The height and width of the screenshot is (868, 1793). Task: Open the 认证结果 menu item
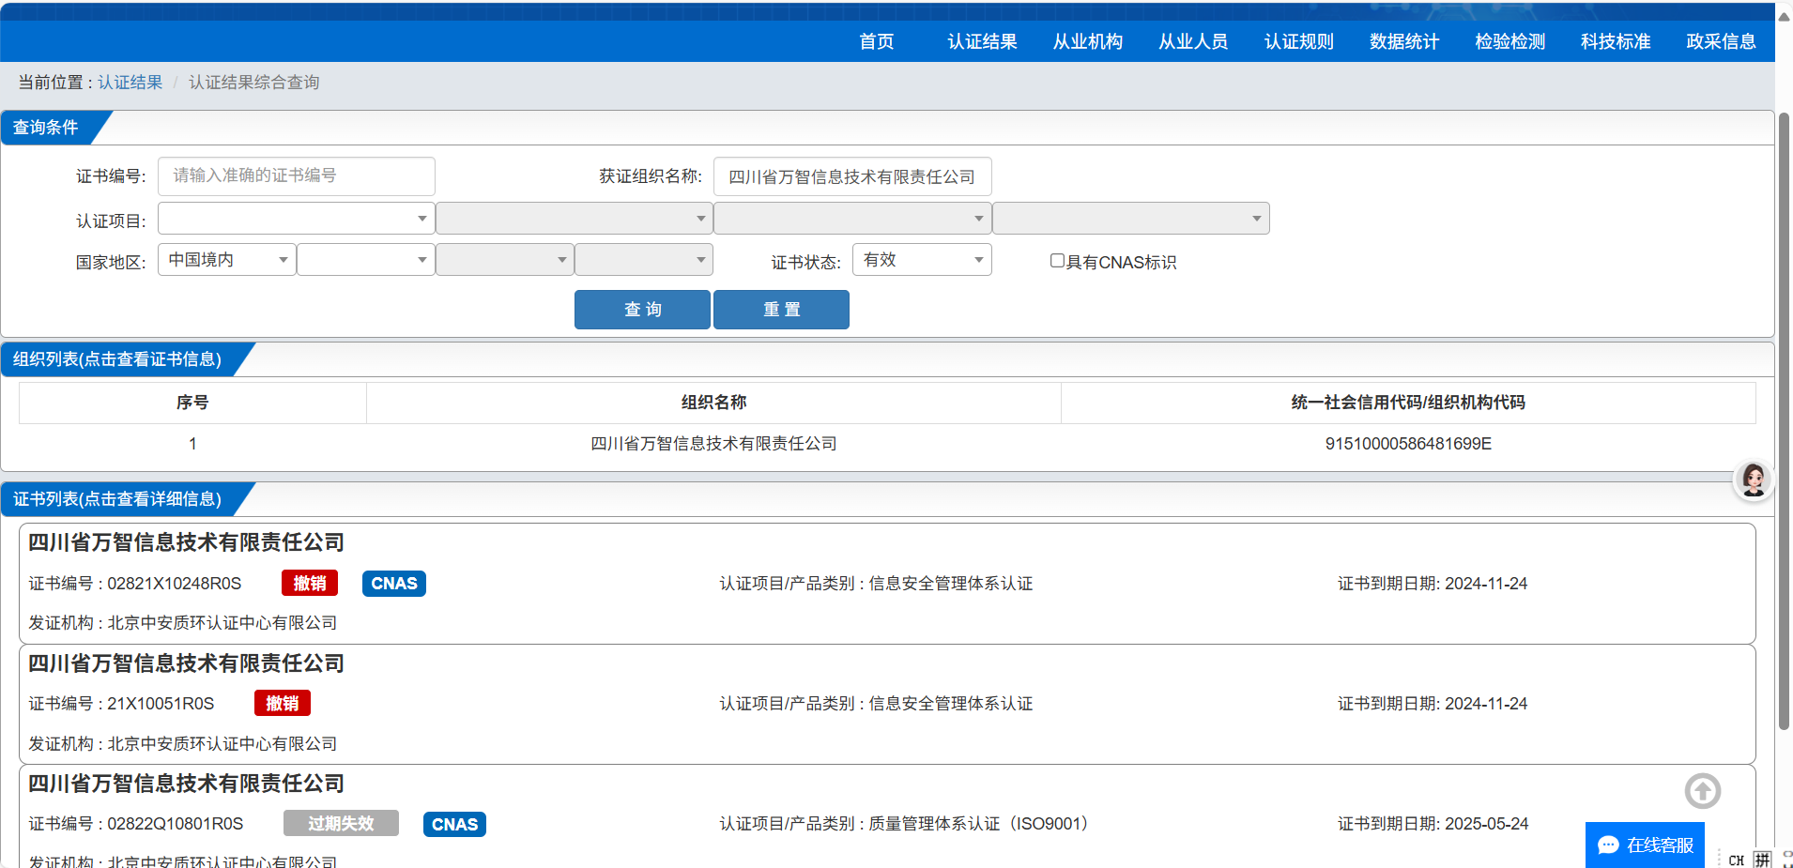coord(982,41)
